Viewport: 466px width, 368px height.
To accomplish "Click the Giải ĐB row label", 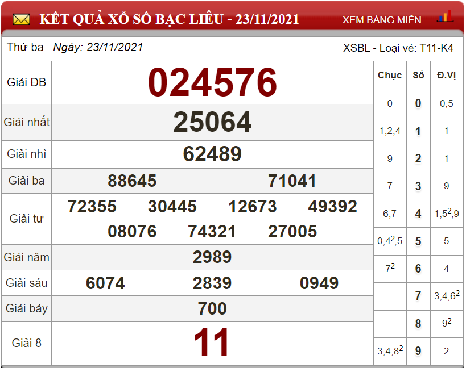I will point(27,82).
